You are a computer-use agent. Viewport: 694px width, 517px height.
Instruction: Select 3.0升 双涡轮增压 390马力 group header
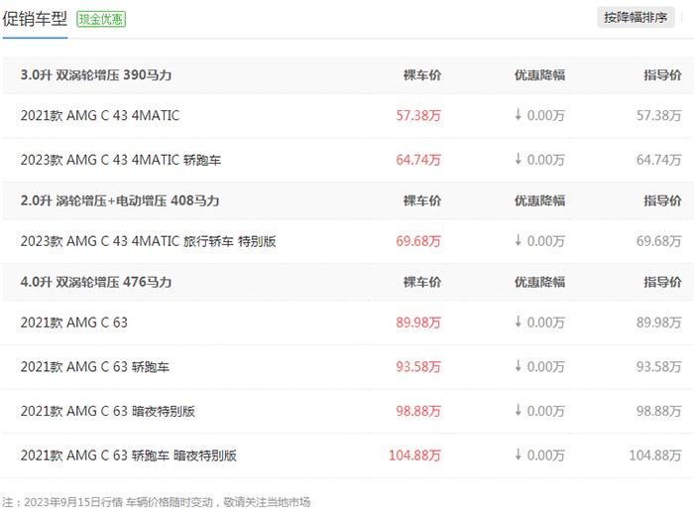[x=96, y=74]
